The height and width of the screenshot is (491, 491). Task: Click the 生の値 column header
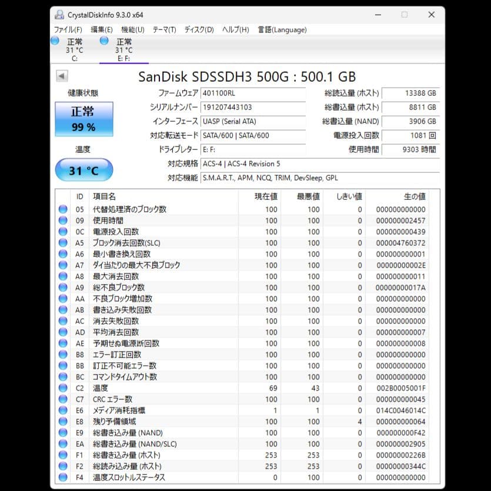398,196
